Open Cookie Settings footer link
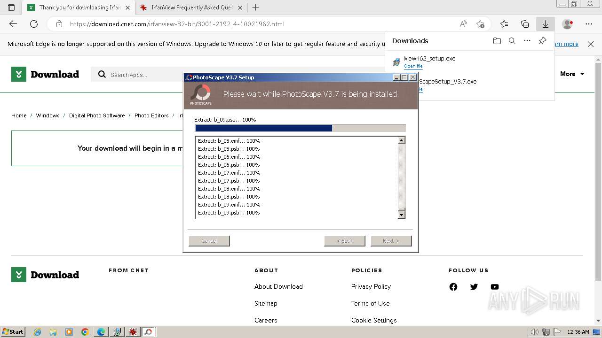The height and width of the screenshot is (338, 602). (374, 320)
